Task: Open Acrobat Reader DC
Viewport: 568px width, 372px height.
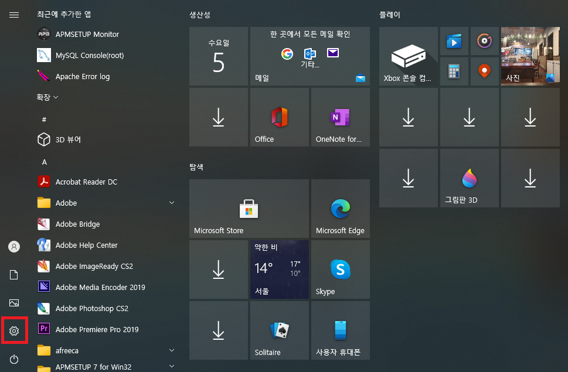Action: coord(105,182)
